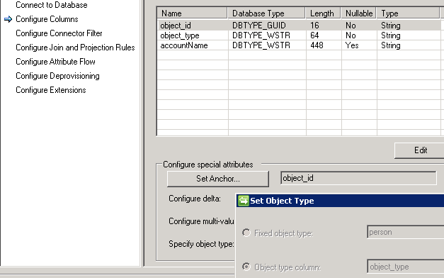Click the Configure delta label
Screen dimensions: 444x278
point(195,199)
